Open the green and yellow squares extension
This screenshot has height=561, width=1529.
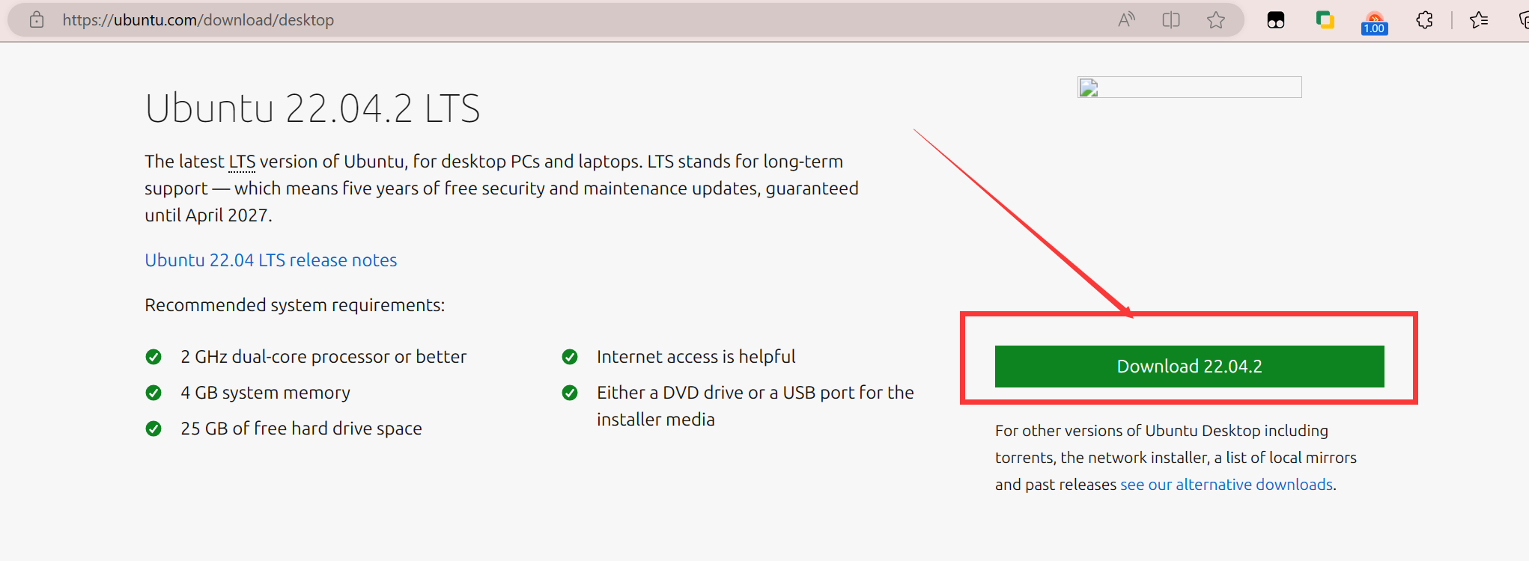(x=1325, y=20)
